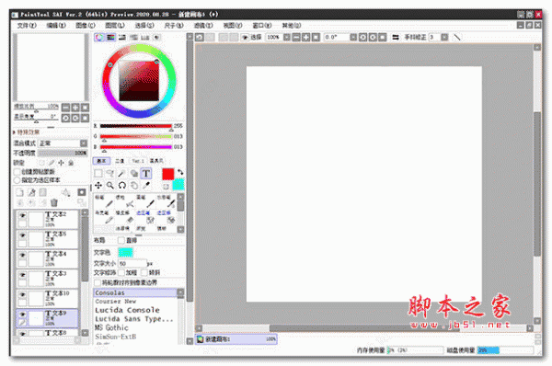Choose the SimSun-ExtB font
Image resolution: width=552 pixels, height=366 pixels.
136,337
